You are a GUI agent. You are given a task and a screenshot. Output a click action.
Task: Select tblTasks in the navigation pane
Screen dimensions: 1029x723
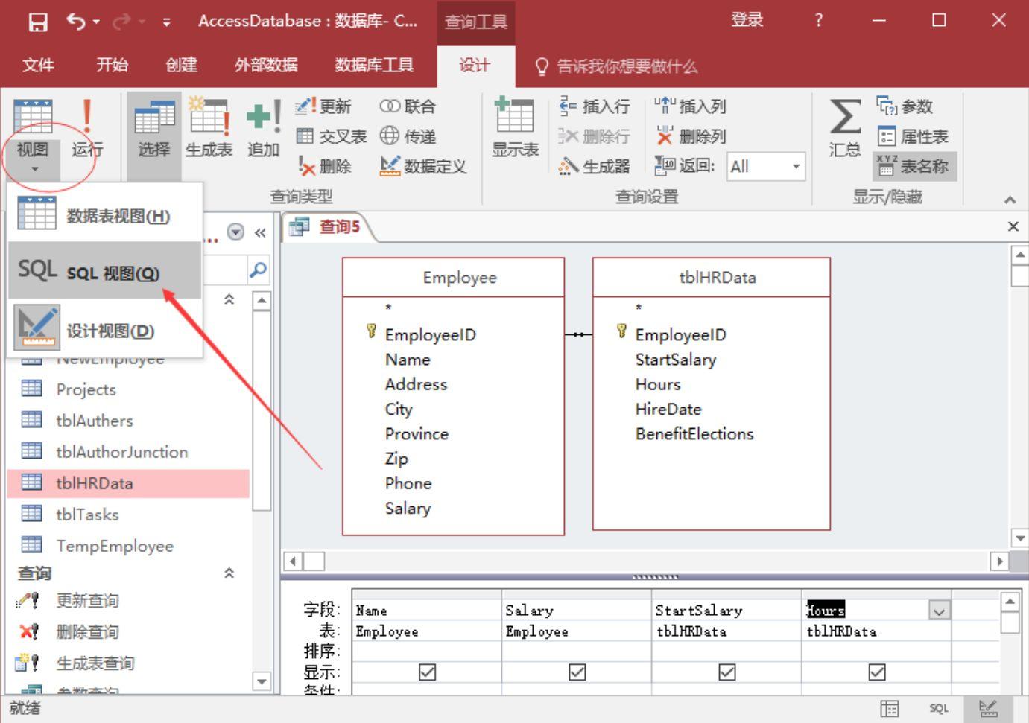pos(88,514)
